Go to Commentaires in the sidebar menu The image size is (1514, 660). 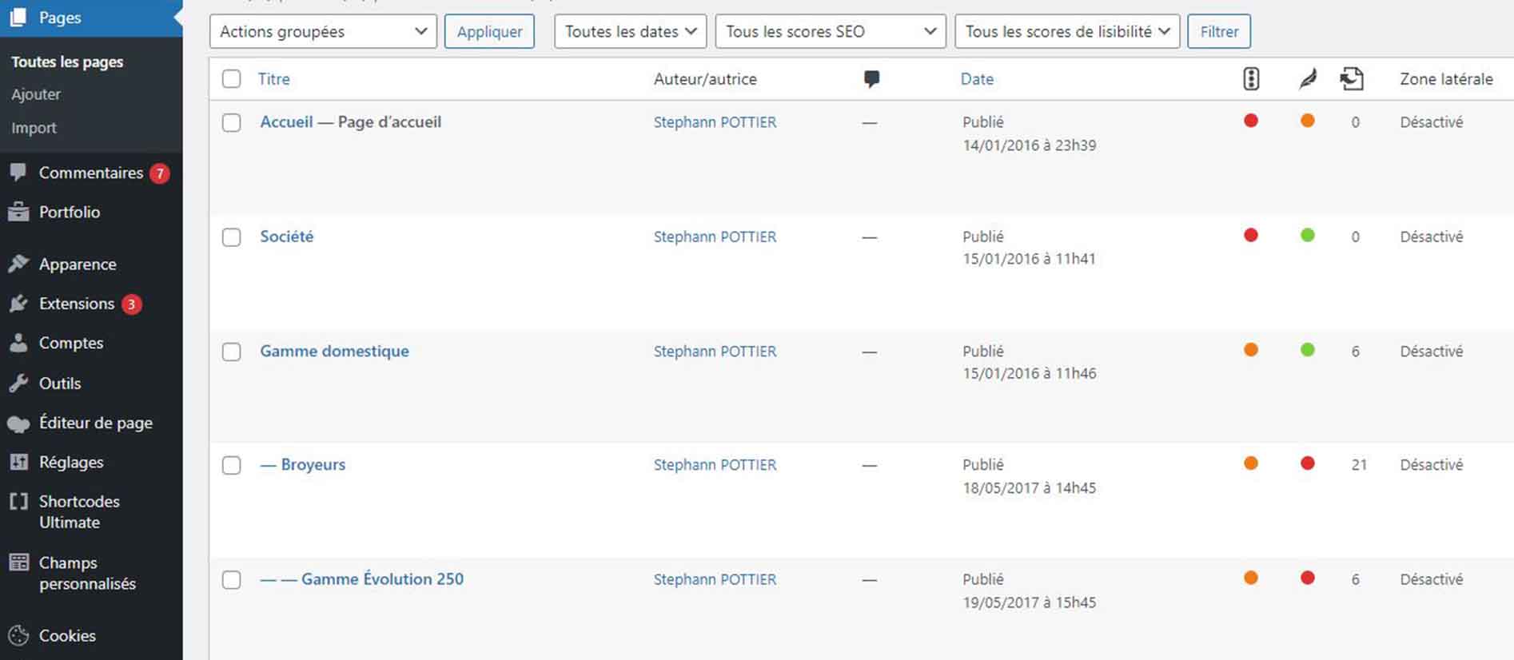pos(91,173)
